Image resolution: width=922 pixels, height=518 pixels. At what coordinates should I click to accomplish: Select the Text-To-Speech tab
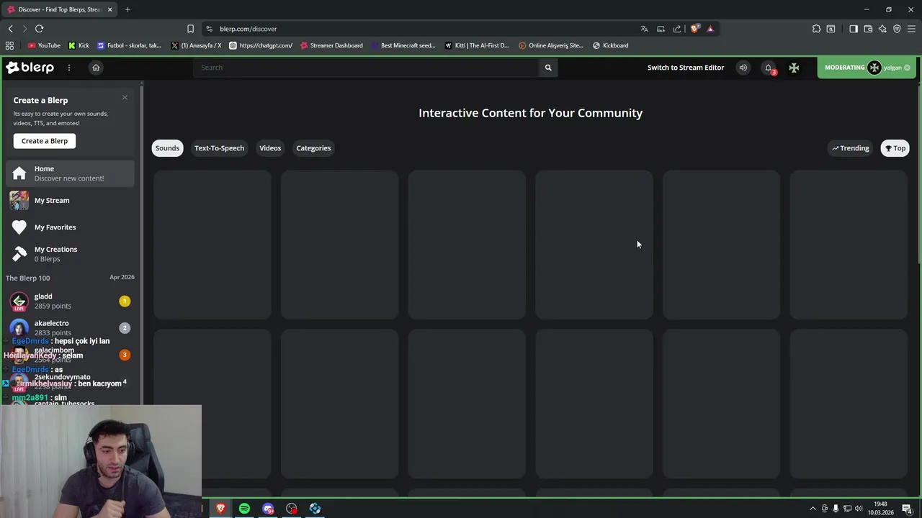click(x=219, y=148)
